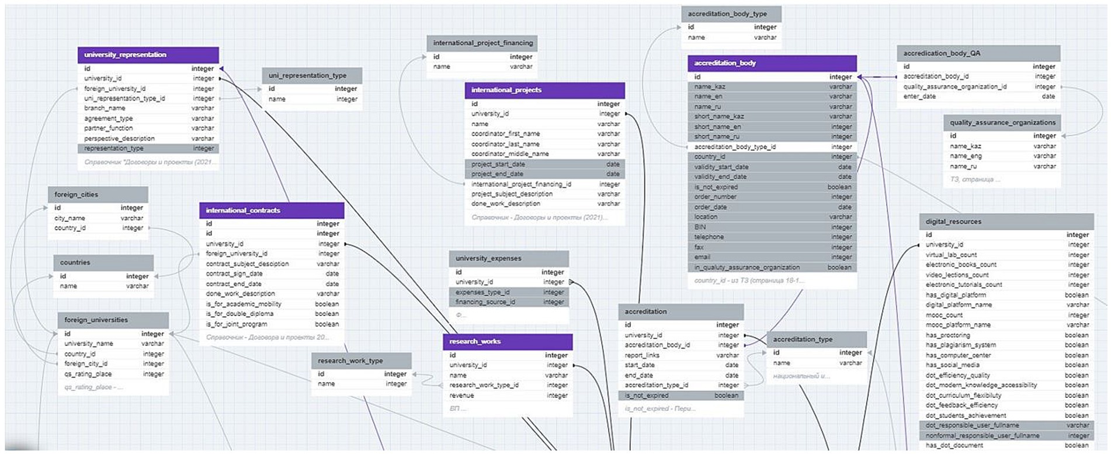Screen dimensions: 1111x454
Task: Click the digital_resources table header
Action: coord(1006,222)
